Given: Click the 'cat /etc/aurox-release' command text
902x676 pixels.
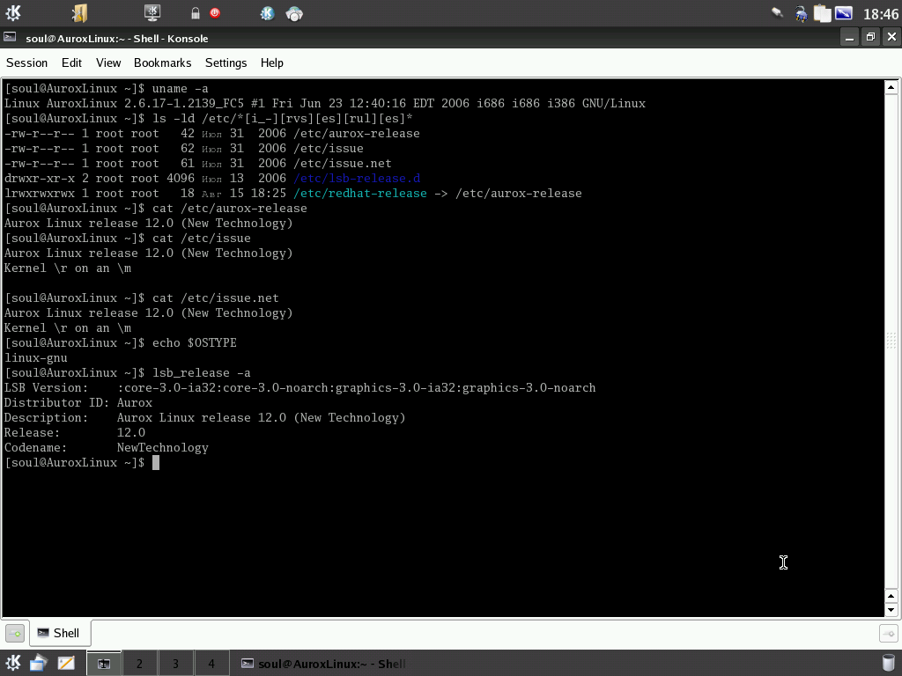Looking at the screenshot, I should [230, 208].
